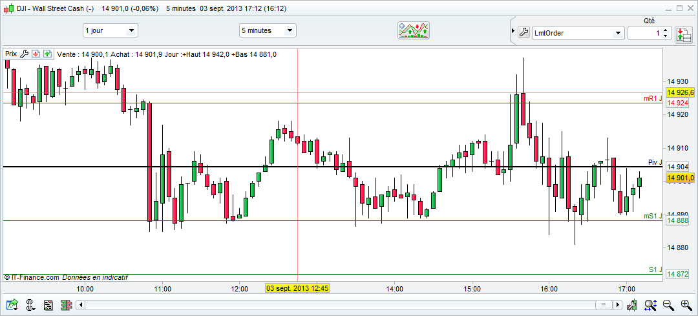This screenshot has height=316, width=698.
Task: Zoom in with the plus magnifier
Action: click(x=686, y=305)
